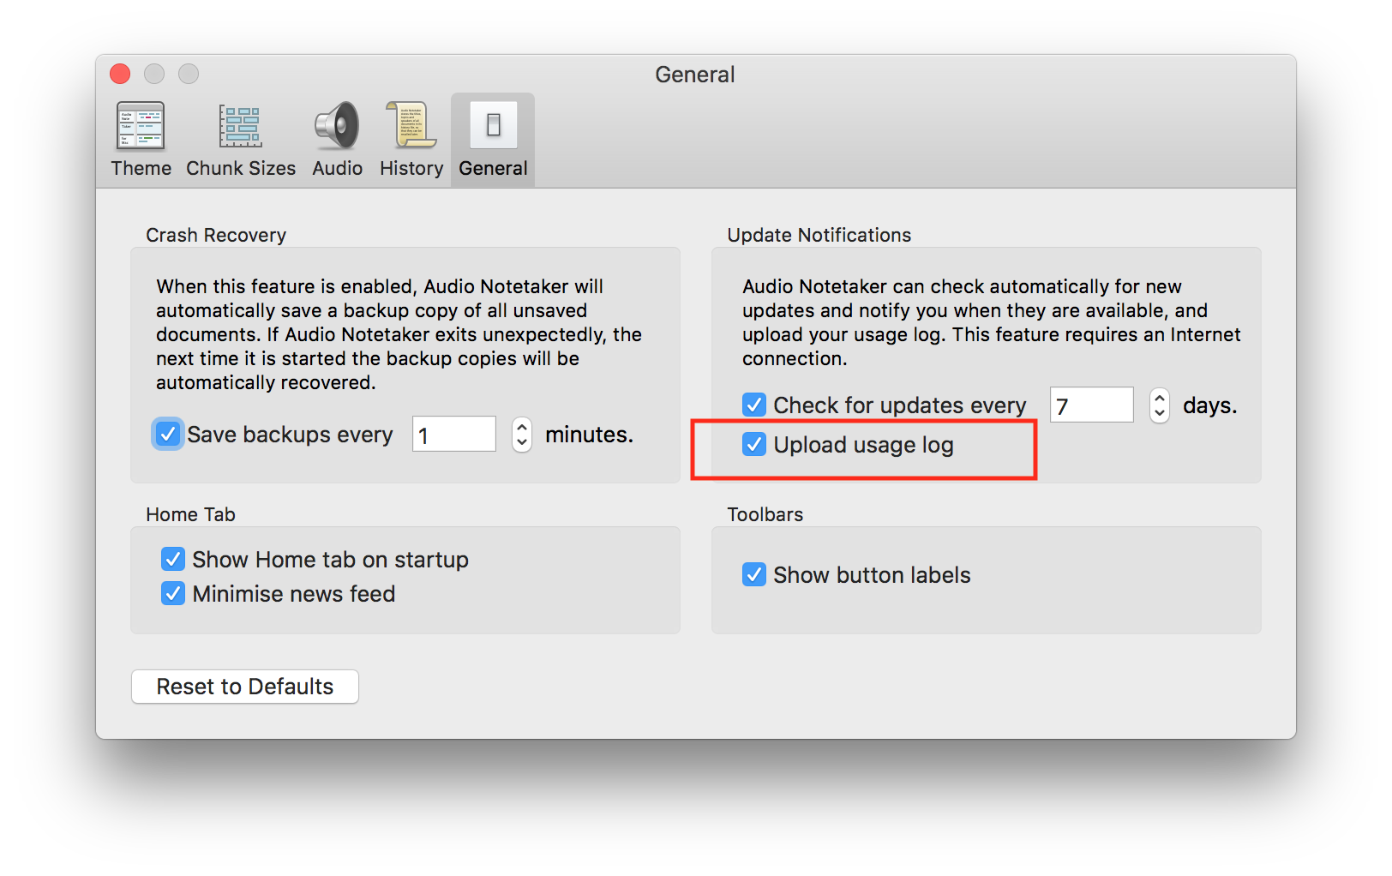Click the "days." label after the update stepper
The image size is (1392, 876).
(x=1210, y=405)
